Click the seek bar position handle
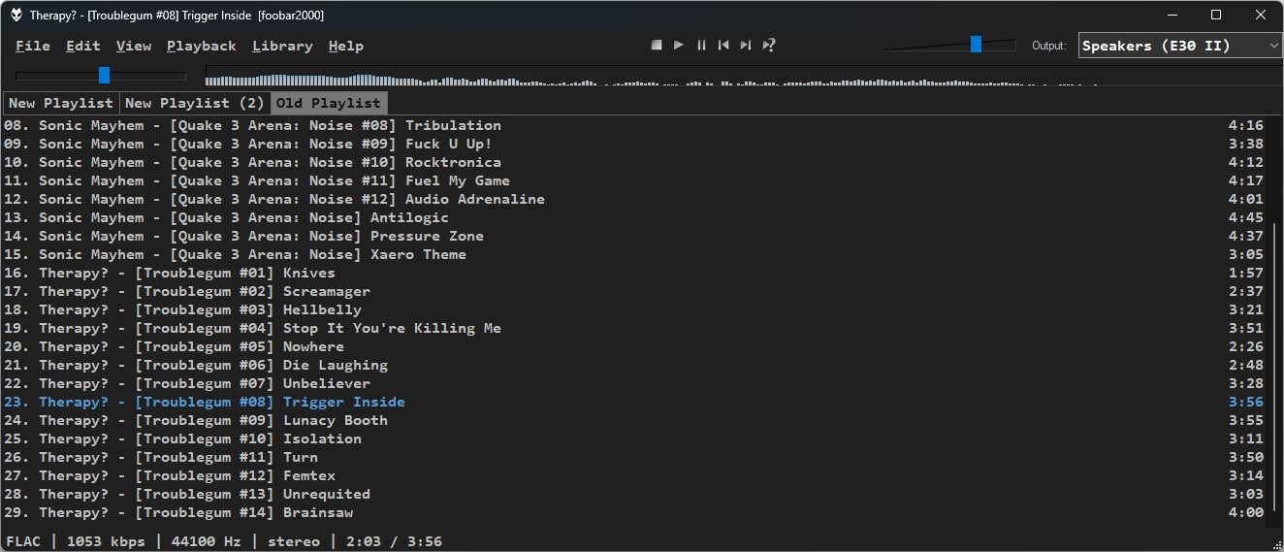The height and width of the screenshot is (552, 1284). [x=104, y=76]
